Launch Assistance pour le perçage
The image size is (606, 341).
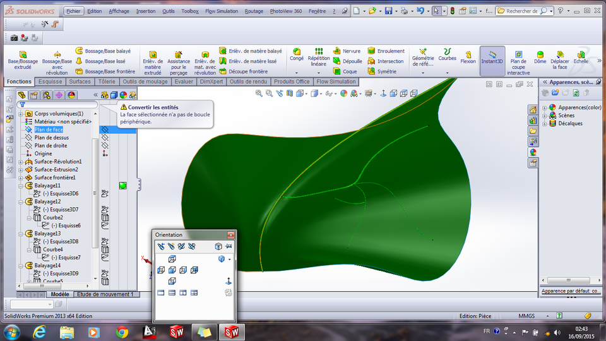[178, 63]
